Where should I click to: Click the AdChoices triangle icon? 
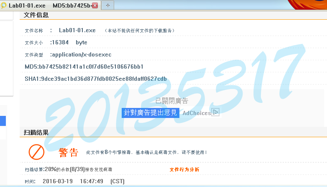point(216,112)
